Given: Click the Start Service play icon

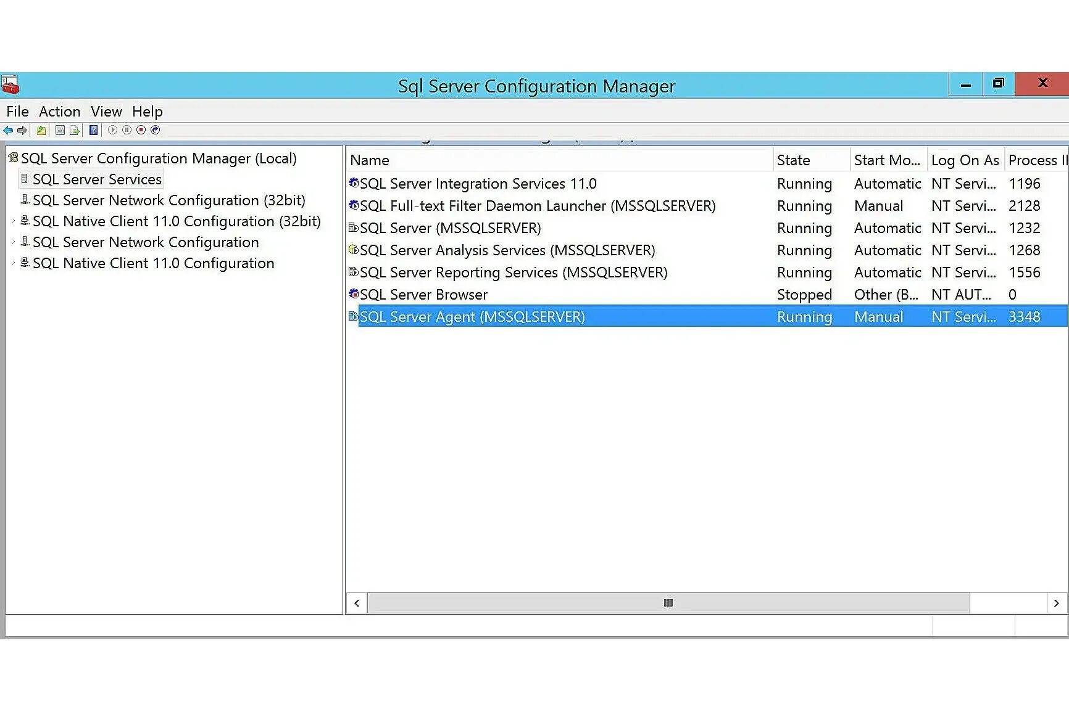Looking at the screenshot, I should (x=112, y=130).
